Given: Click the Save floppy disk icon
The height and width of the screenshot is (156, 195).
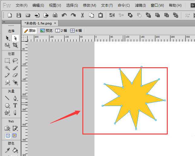Looking at the screenshot, I should point(19,15).
